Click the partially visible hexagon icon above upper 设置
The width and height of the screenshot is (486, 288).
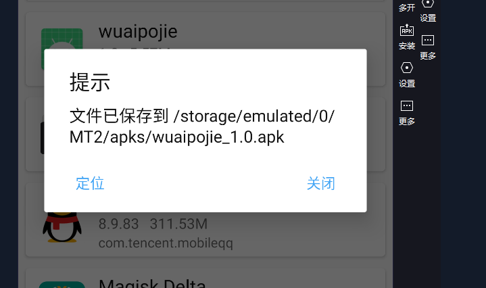pos(428,3)
